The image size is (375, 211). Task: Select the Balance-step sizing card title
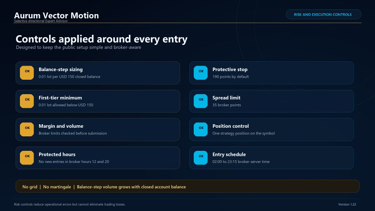(x=61, y=70)
